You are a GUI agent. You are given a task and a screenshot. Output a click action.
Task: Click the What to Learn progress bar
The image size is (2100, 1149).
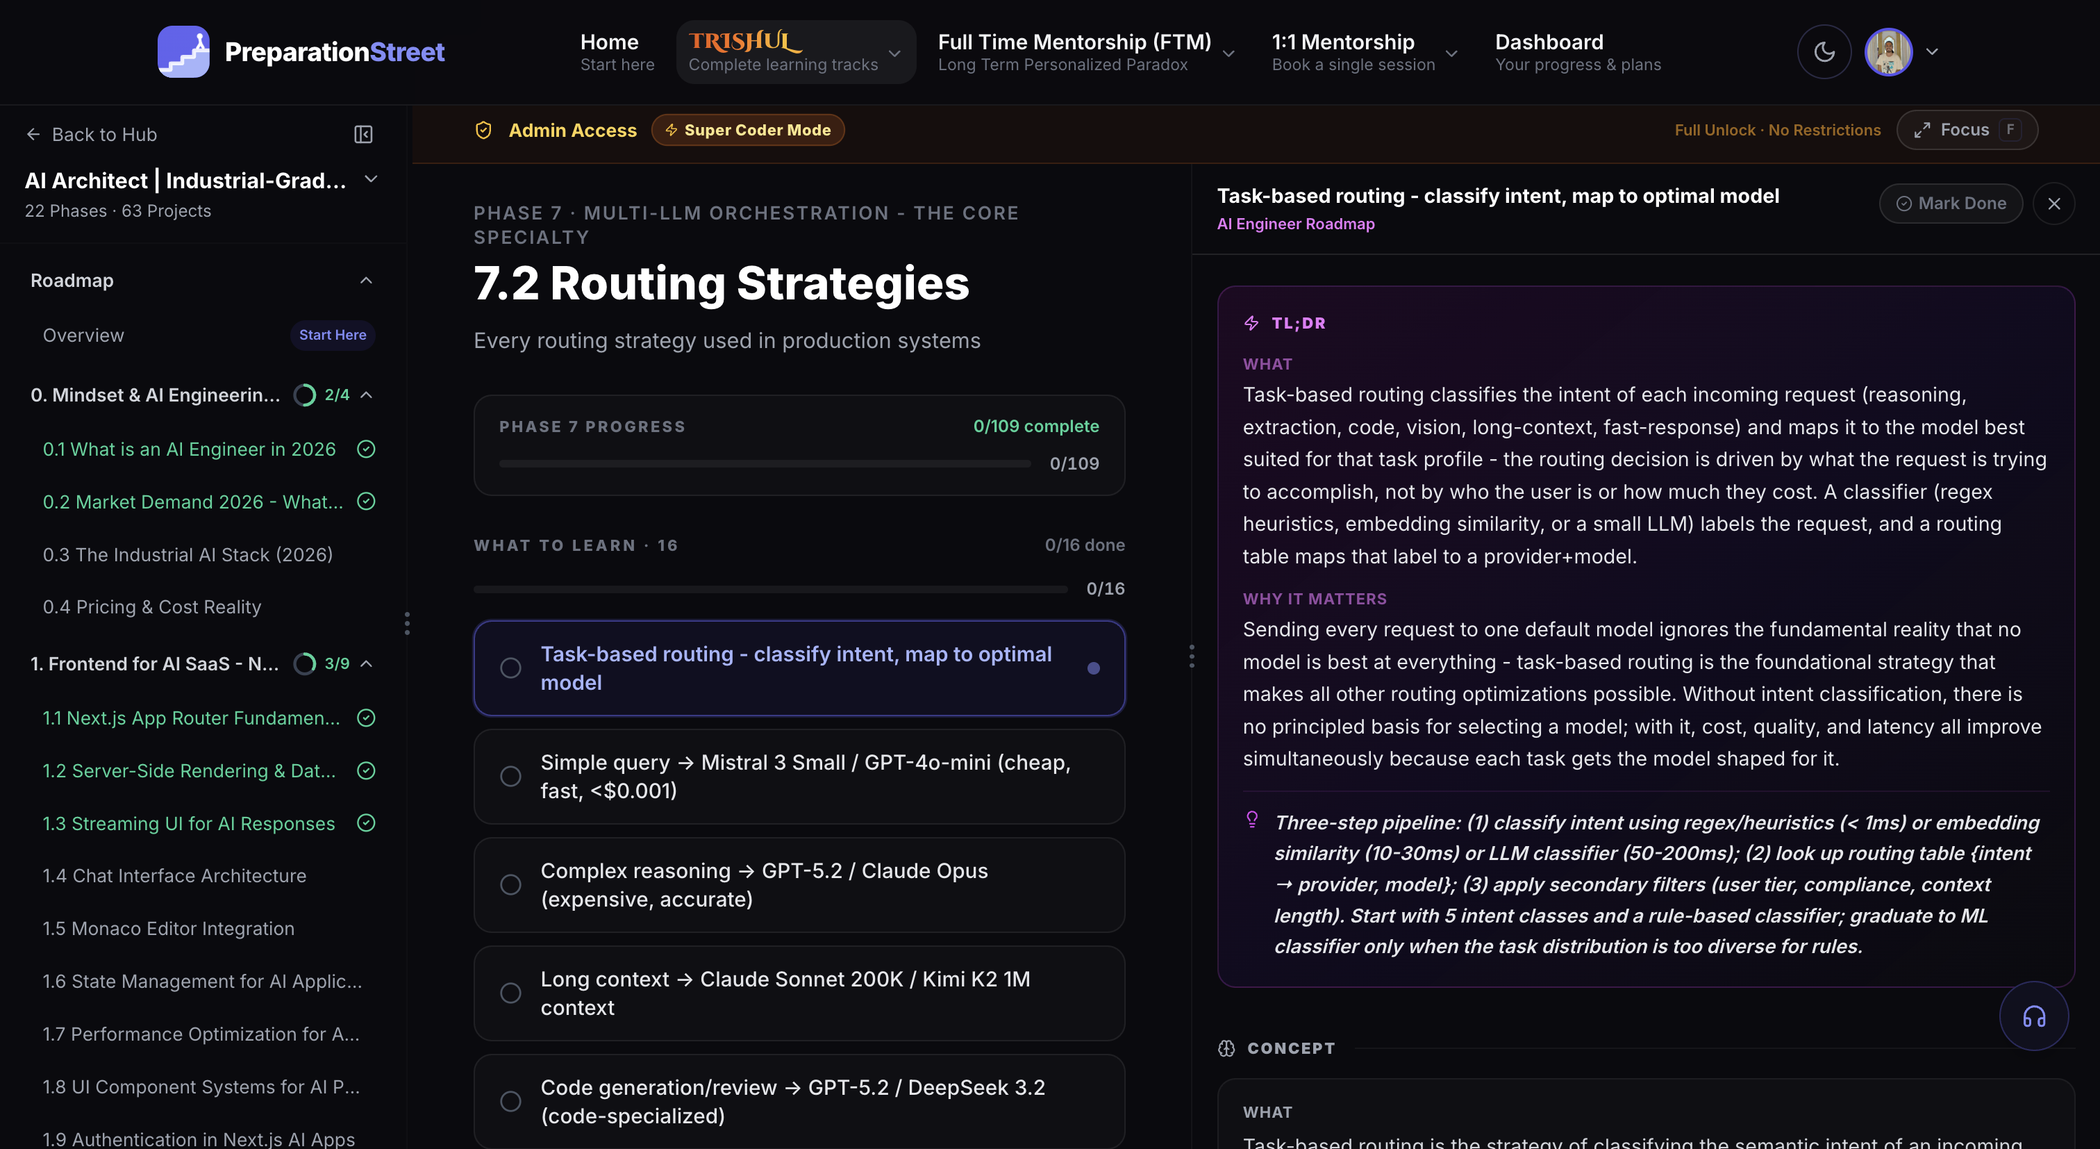click(770, 589)
